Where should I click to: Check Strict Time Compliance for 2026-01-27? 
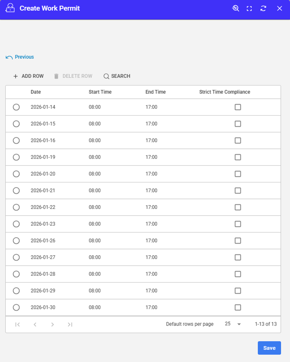[238, 258]
